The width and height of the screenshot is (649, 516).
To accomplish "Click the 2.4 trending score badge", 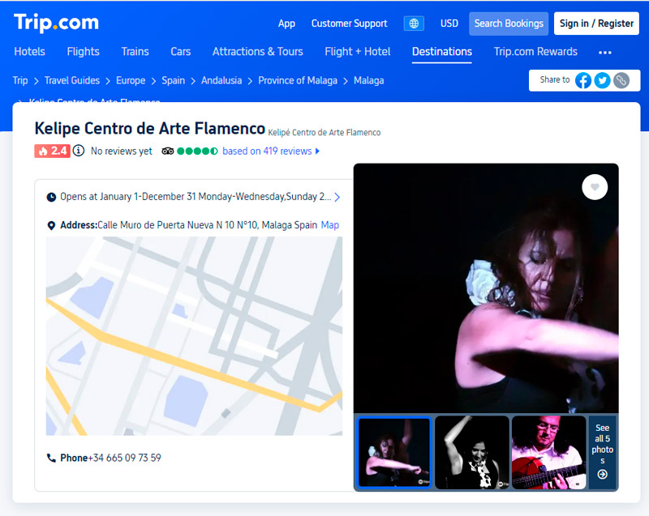I will coord(52,151).
